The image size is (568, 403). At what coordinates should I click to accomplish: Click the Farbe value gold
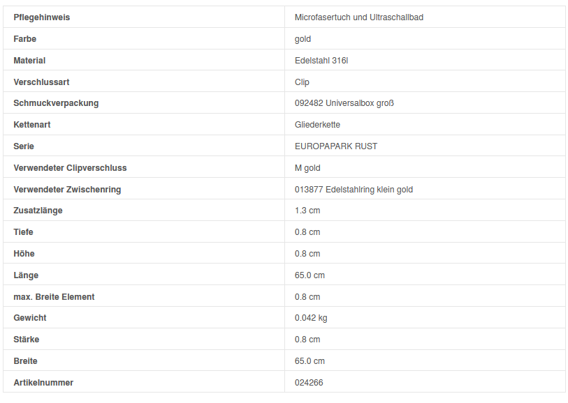(x=303, y=39)
